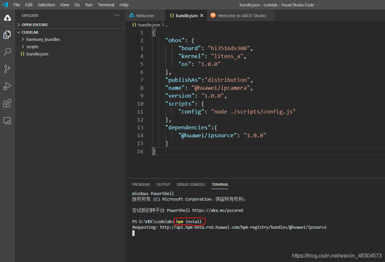The width and height of the screenshot is (385, 262).
Task: Click line number 8 in the gutter
Action: pos(142,88)
